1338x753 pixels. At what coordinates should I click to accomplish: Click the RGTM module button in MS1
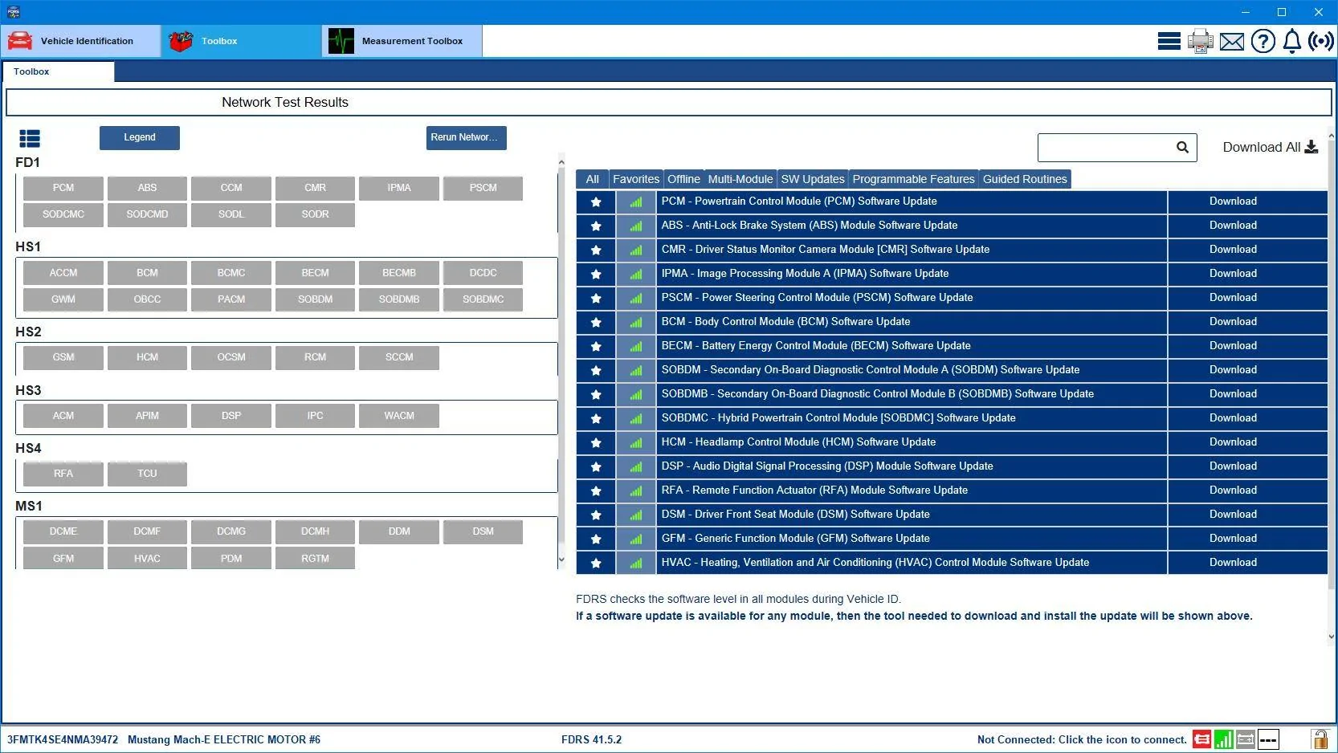315,559
